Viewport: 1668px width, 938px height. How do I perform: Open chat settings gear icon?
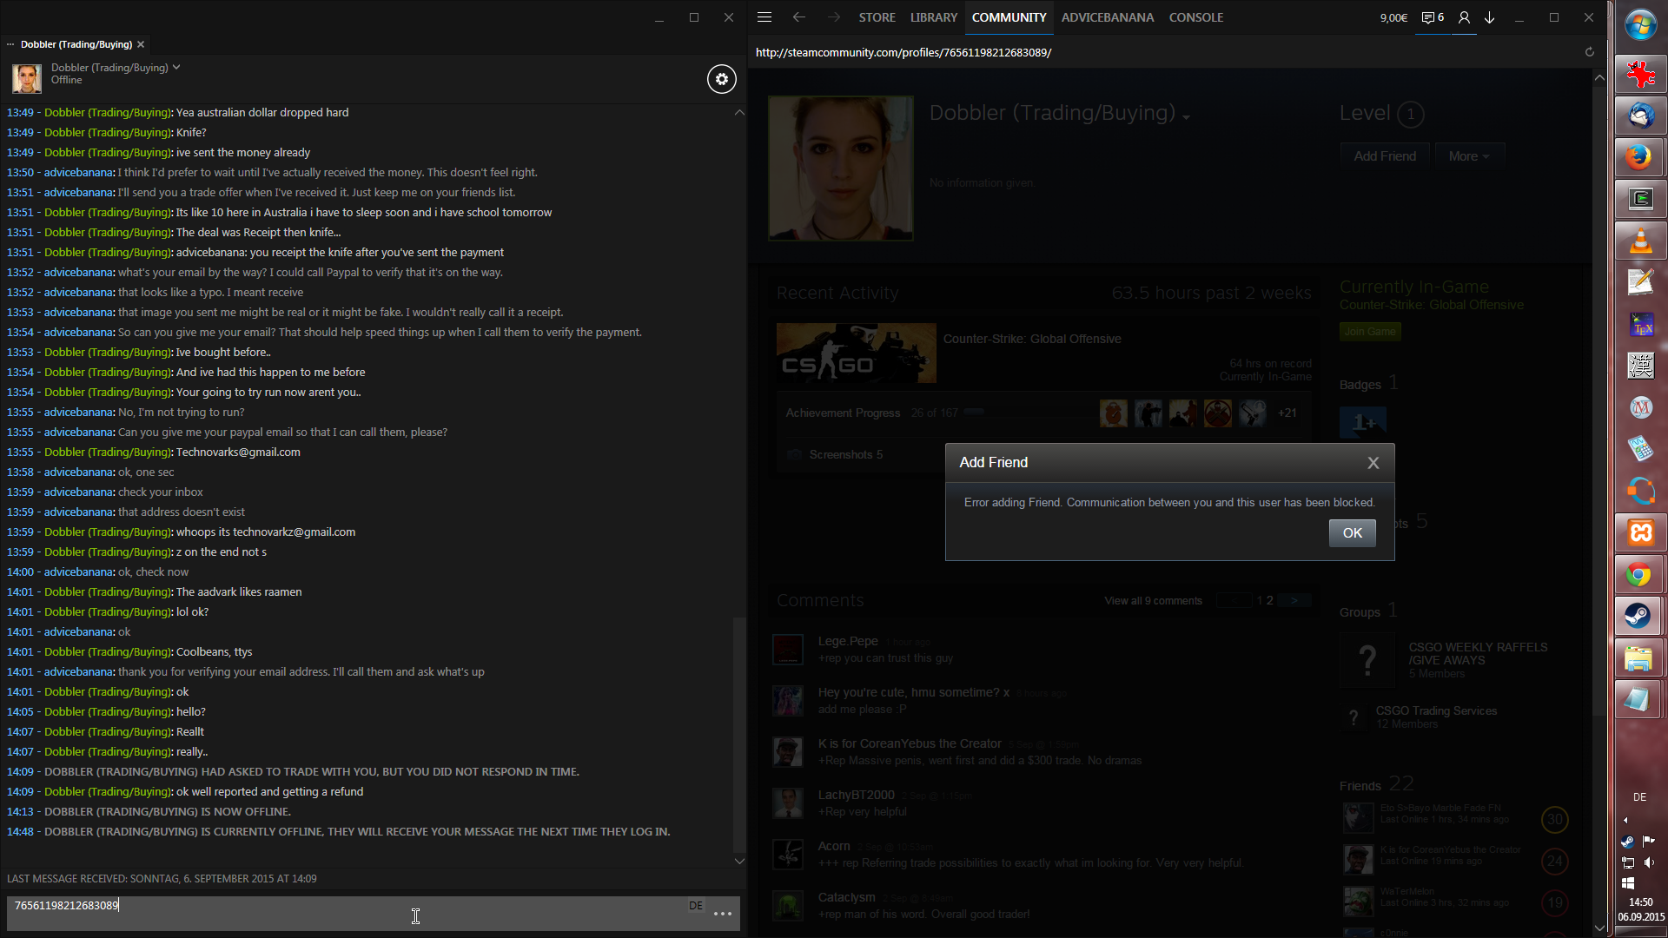point(721,79)
